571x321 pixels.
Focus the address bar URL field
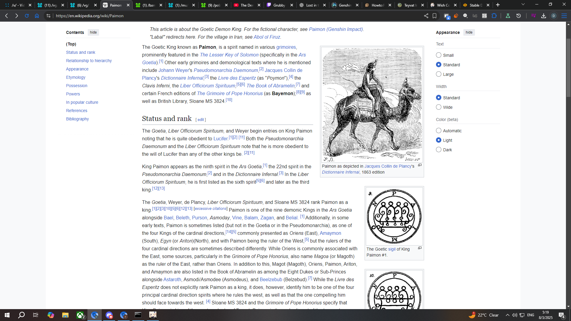point(232,16)
